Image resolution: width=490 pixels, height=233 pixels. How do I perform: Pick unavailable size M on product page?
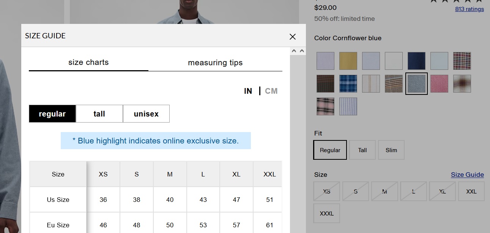[384, 191]
